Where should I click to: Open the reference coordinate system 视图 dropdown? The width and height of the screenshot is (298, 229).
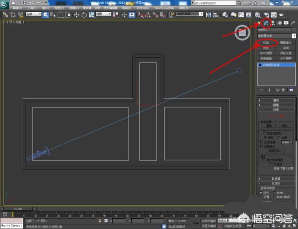pos(103,14)
